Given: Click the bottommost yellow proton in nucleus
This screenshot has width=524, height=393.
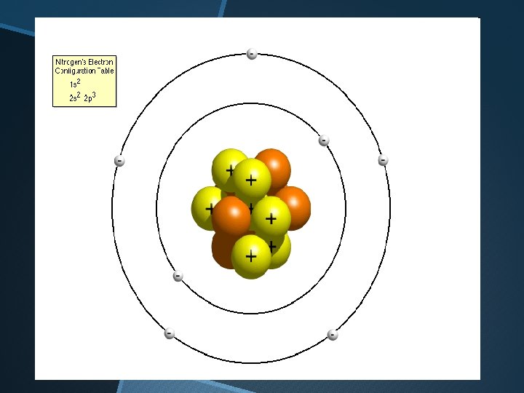Looking at the screenshot, I should (251, 257).
